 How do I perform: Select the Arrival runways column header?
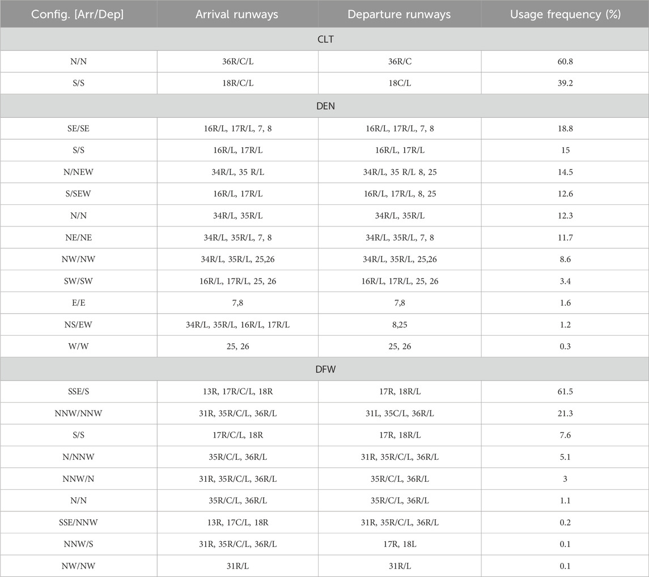pos(237,14)
